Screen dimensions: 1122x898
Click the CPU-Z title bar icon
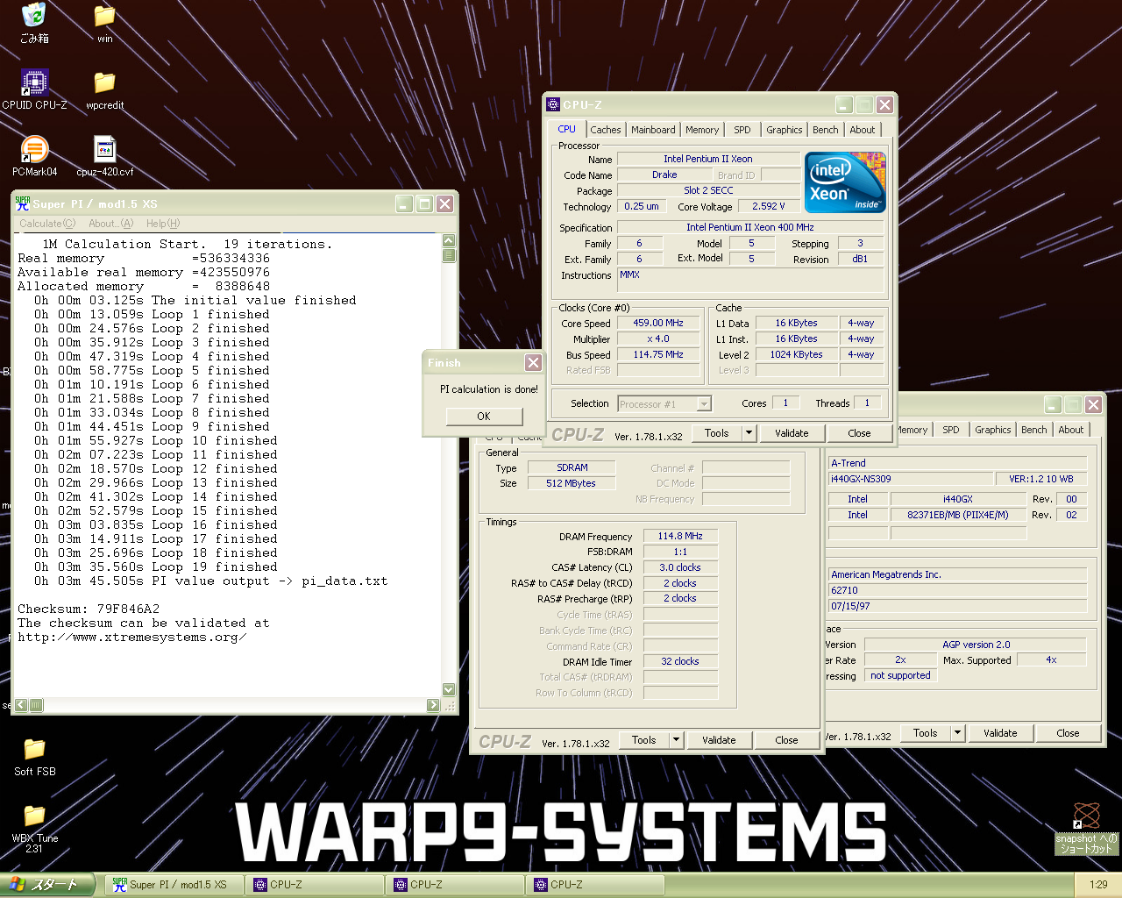tap(553, 104)
